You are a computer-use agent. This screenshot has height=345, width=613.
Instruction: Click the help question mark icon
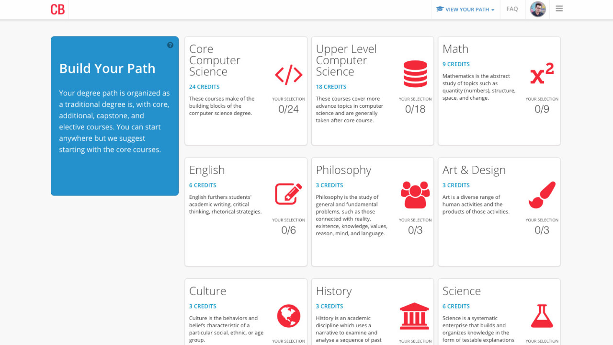(x=170, y=45)
